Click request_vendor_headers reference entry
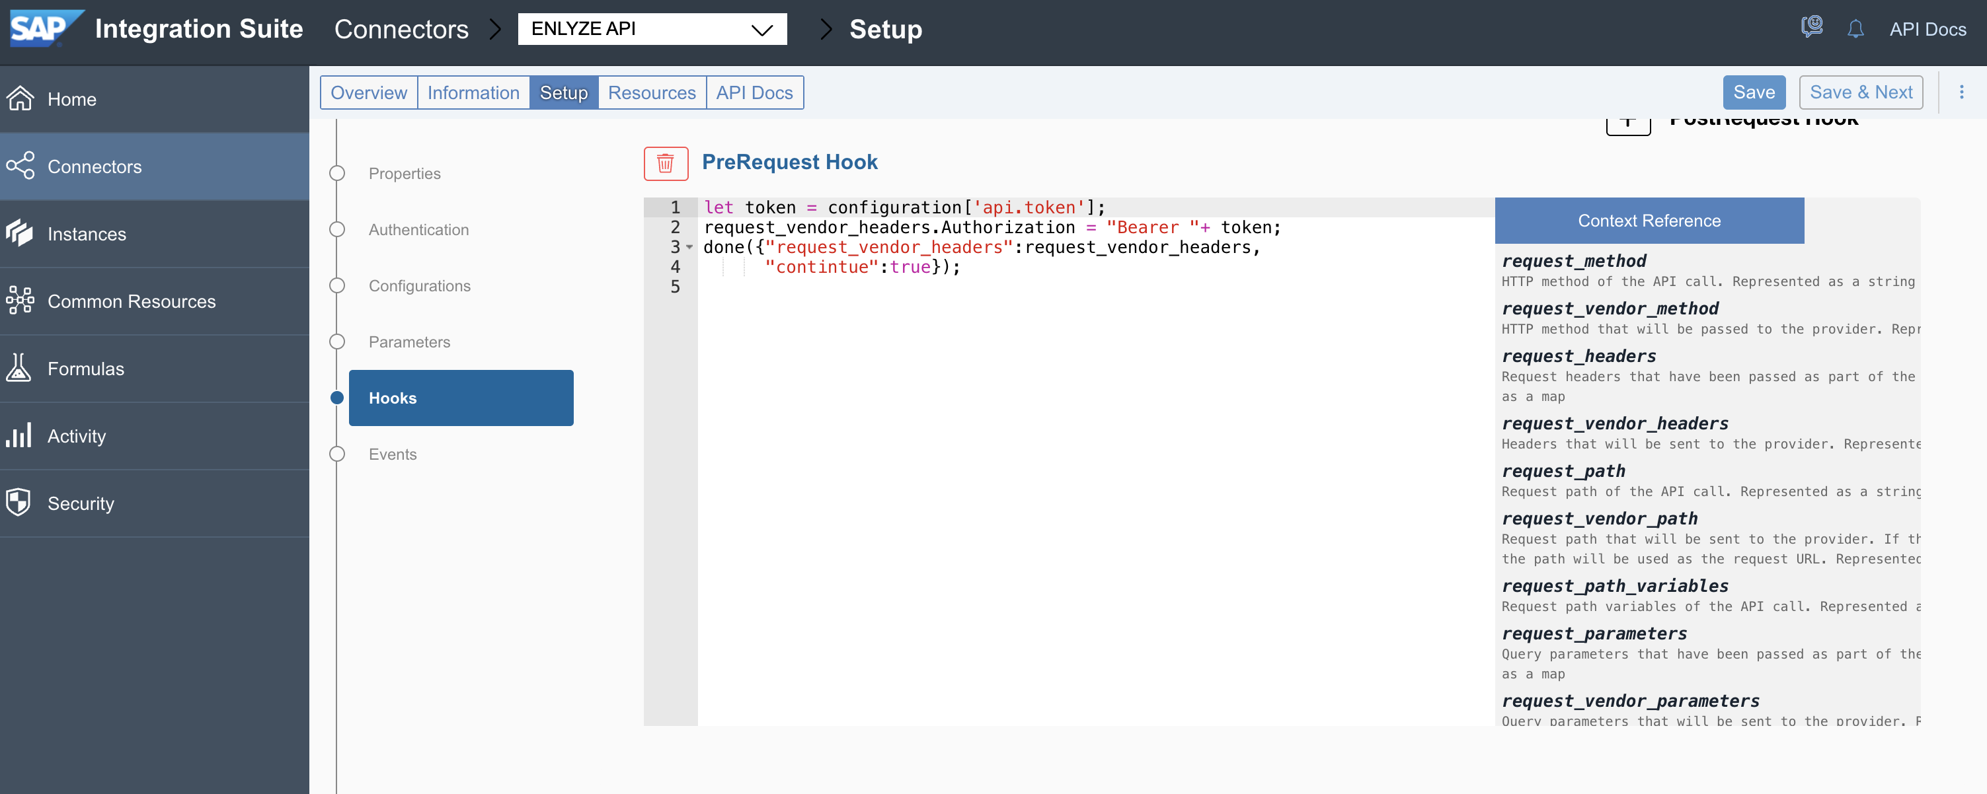 [1614, 423]
